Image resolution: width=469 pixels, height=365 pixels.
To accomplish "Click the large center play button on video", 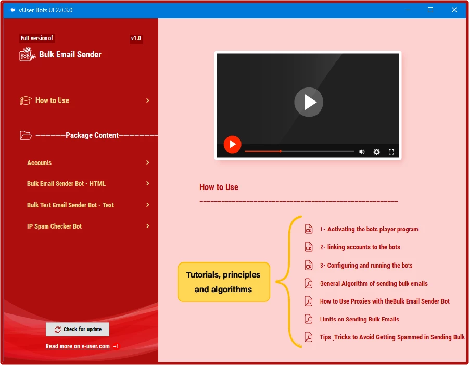I will 308,102.
